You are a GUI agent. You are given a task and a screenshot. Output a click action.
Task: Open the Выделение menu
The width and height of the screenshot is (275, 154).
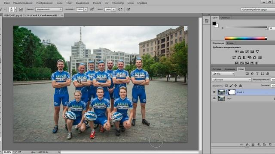pos(82,3)
